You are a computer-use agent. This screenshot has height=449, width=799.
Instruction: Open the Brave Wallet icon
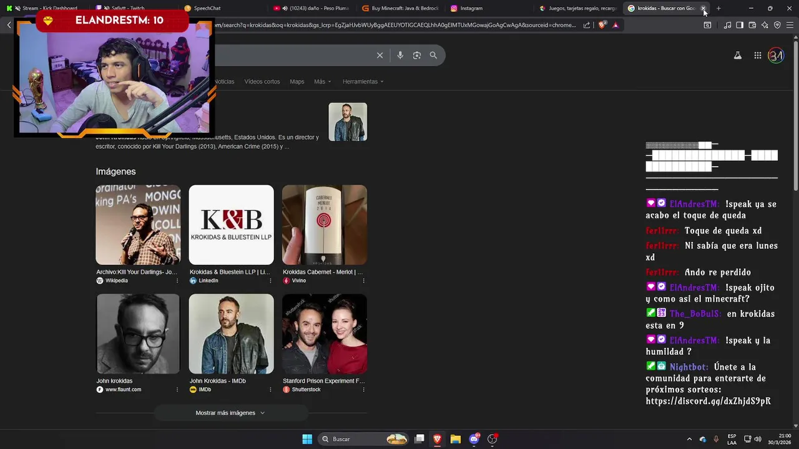click(752, 25)
